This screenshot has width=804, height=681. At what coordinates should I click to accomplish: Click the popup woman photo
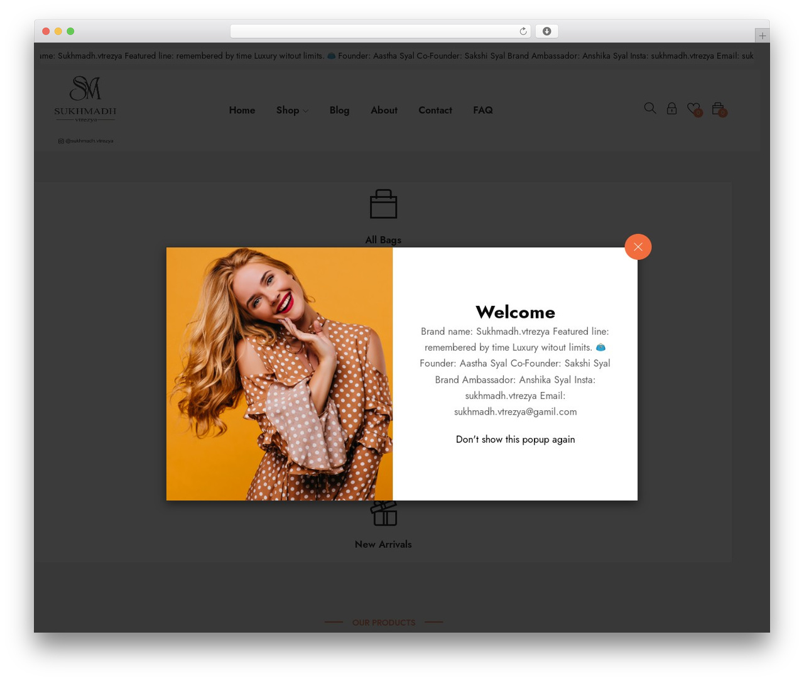click(280, 374)
